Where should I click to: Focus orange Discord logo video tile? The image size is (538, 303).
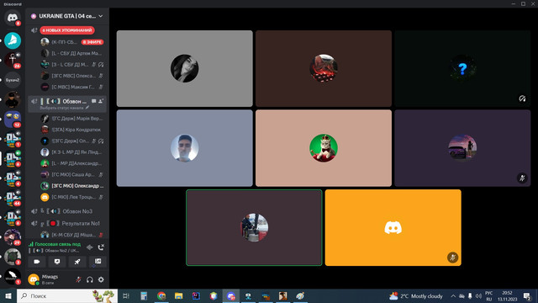pos(393,227)
